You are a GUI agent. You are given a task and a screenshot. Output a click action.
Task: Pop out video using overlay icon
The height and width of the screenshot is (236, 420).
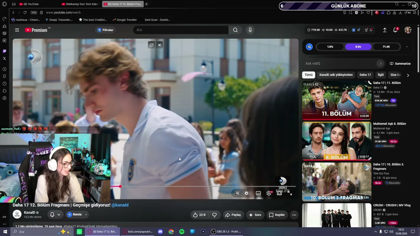pos(152,45)
